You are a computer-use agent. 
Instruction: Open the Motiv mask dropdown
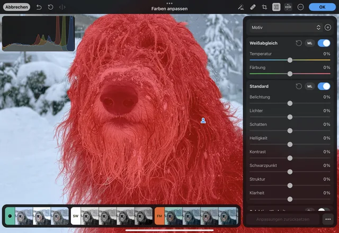pyautogui.click(x=286, y=27)
